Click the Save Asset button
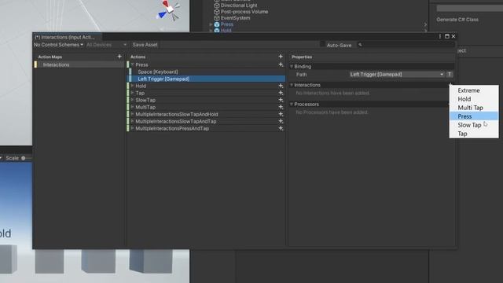The width and height of the screenshot is (503, 283). [x=145, y=45]
